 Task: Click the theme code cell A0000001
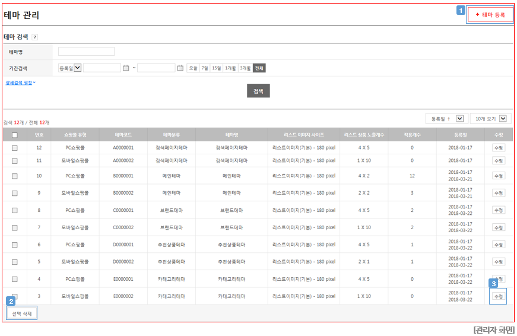(x=123, y=148)
